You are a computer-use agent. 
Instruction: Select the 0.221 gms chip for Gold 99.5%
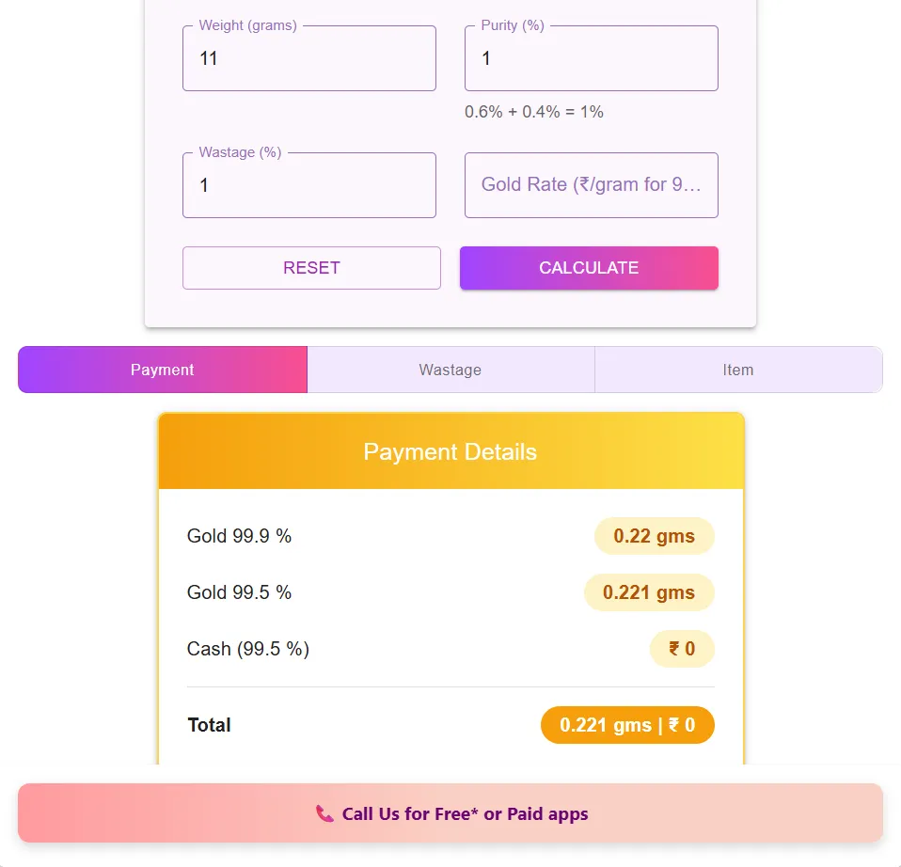coord(649,592)
